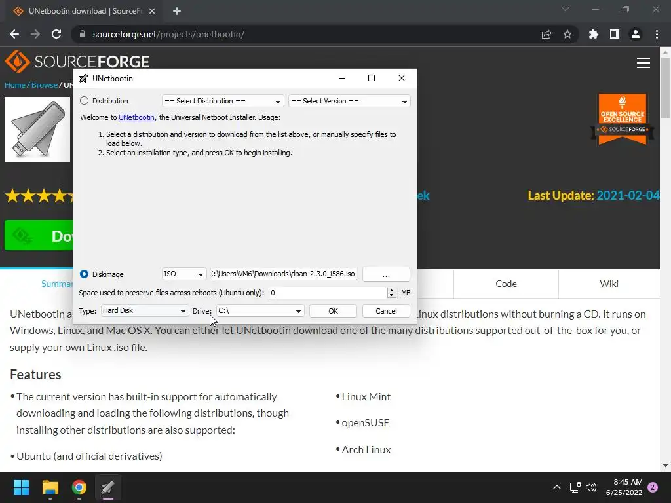671x503 pixels.
Task: Switch to the Wiki tab
Action: (609, 284)
